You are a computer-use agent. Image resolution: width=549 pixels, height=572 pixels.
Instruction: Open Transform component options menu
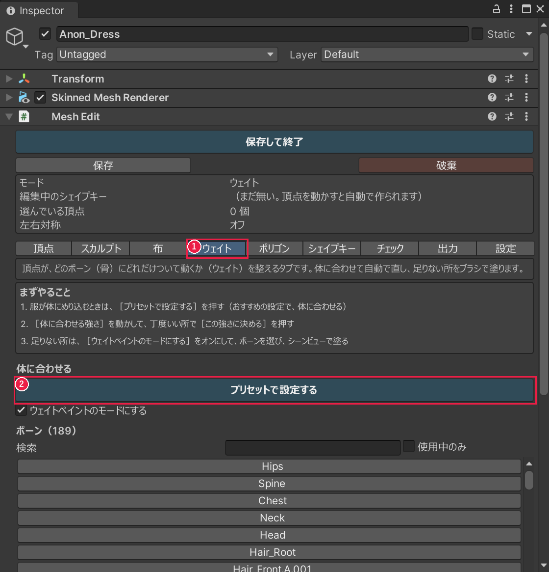point(526,79)
